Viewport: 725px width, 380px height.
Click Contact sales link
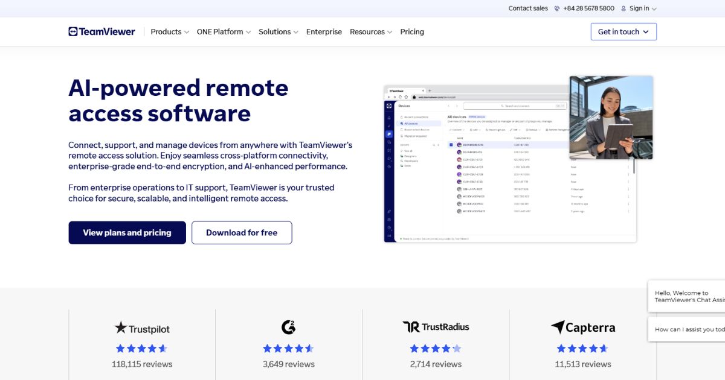(x=528, y=8)
